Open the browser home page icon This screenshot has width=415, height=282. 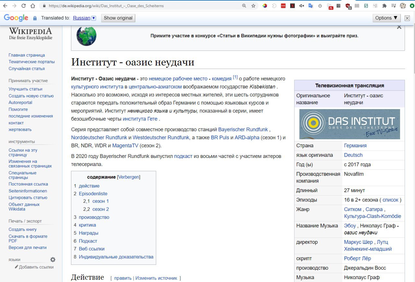click(33, 6)
